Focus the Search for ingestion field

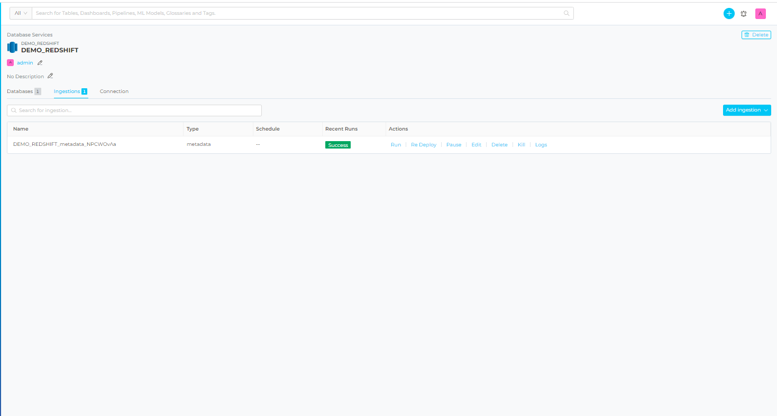click(134, 110)
